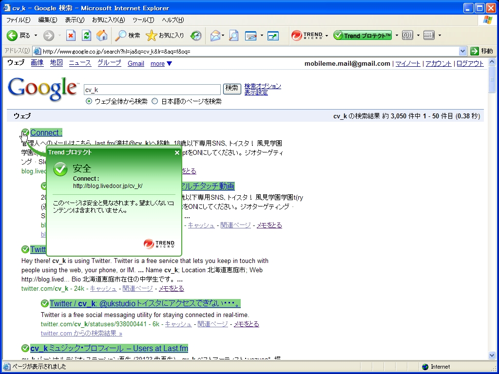Click the large 安全 checkmark in popup
Screen dimensions: 499x374
[60, 169]
